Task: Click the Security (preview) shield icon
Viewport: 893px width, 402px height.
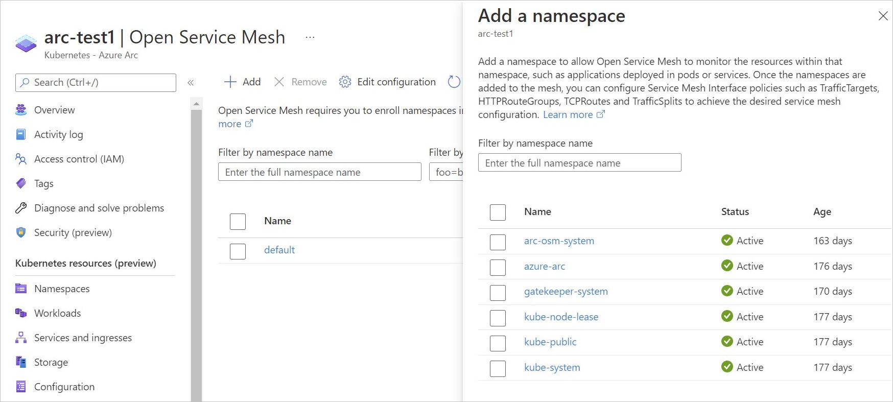Action: point(21,232)
